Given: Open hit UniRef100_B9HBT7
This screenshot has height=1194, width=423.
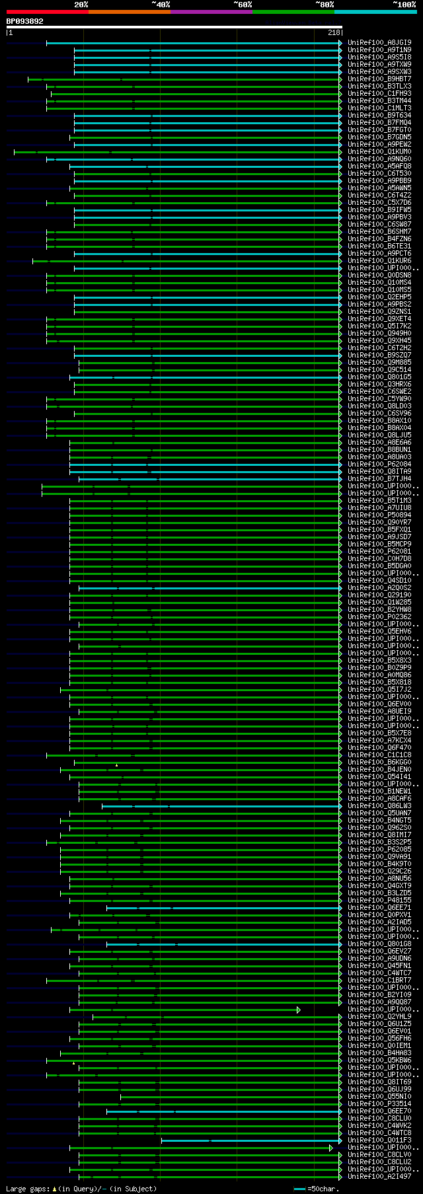Looking at the screenshot, I should [379, 79].
